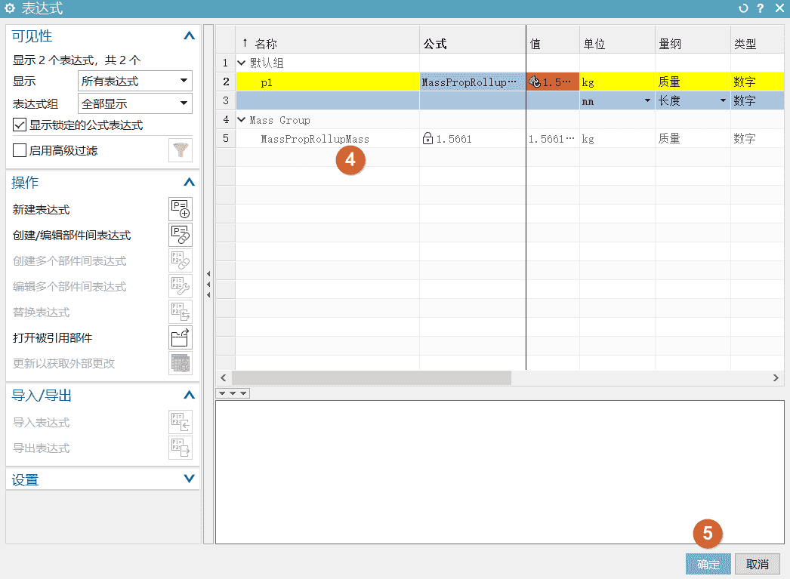
Task: Click the kg unit cell in MassPropRollupMass row
Action: click(x=617, y=138)
